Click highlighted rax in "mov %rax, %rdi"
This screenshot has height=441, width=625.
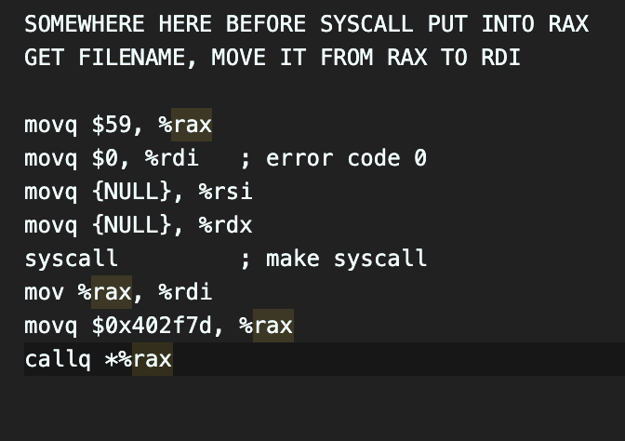112,292
